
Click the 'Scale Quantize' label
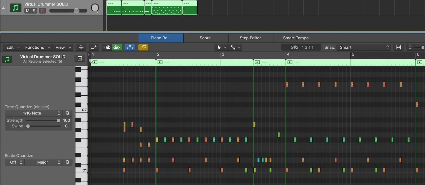pos(19,156)
